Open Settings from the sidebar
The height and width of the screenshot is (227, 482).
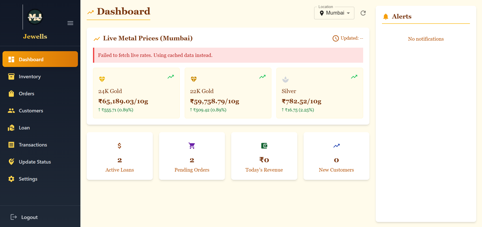tap(28, 179)
